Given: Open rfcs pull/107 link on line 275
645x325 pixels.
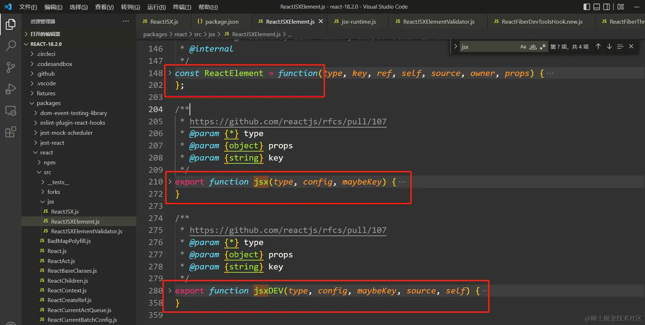Looking at the screenshot, I should 288,230.
